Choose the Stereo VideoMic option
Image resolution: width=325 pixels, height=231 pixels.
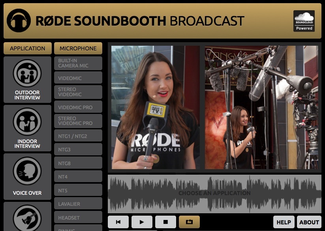click(78, 92)
